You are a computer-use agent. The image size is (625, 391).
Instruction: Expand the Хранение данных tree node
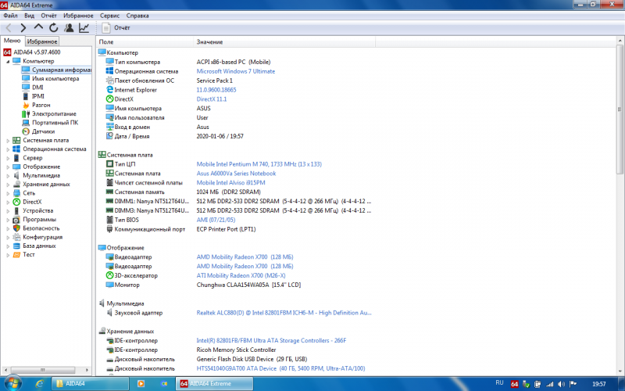[x=8, y=185]
